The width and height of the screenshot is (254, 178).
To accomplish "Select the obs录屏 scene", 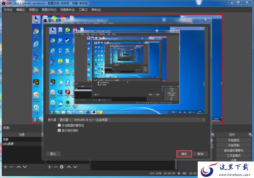I will point(22,144).
